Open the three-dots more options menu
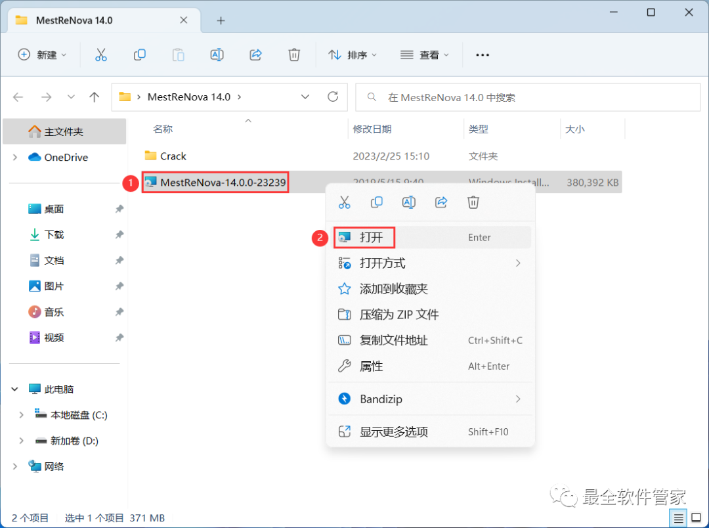This screenshot has width=709, height=528. pos(483,55)
